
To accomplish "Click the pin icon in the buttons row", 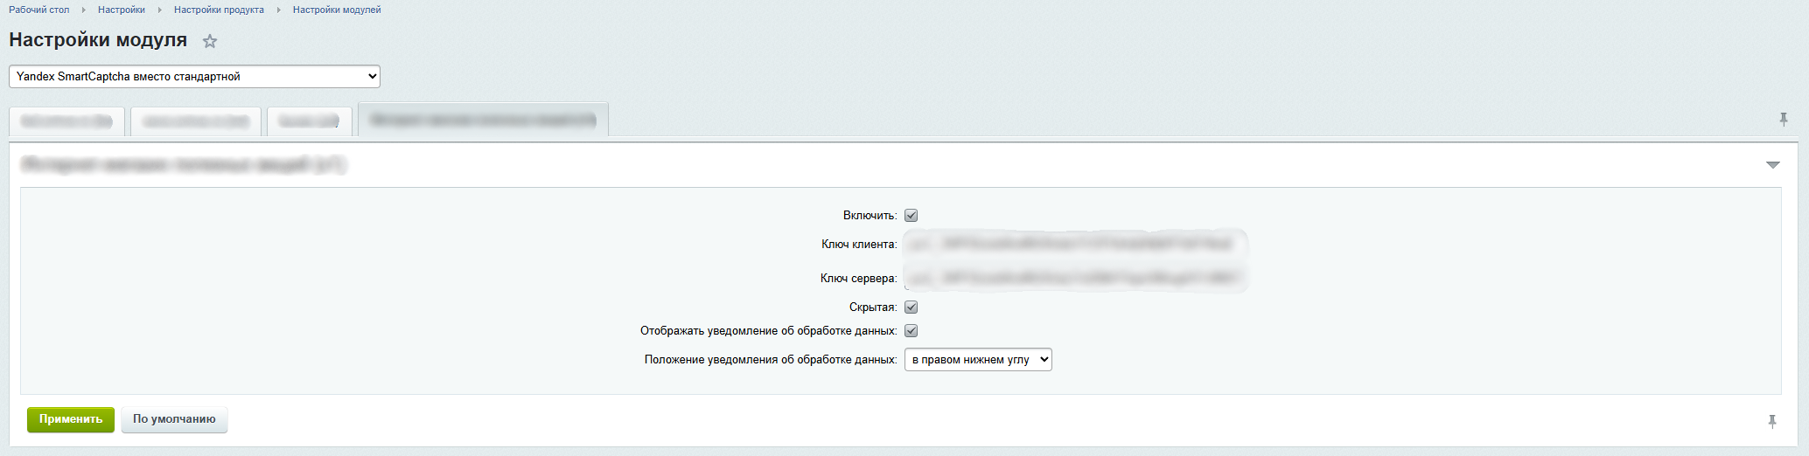I will pyautogui.click(x=1771, y=422).
